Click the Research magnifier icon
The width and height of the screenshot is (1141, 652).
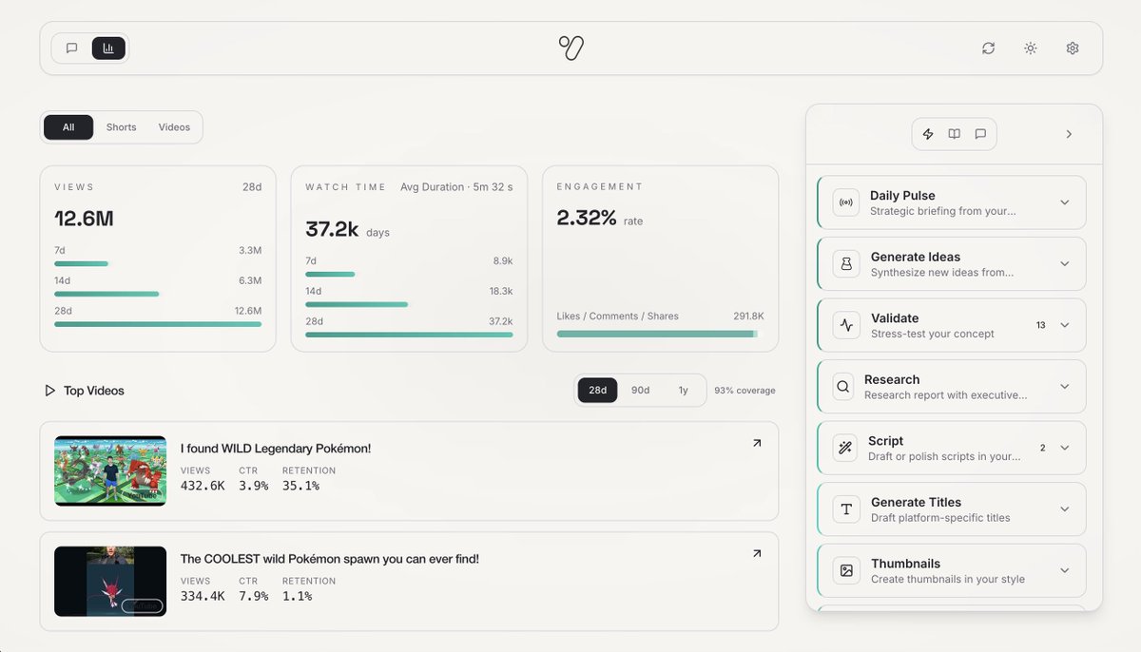(x=843, y=387)
